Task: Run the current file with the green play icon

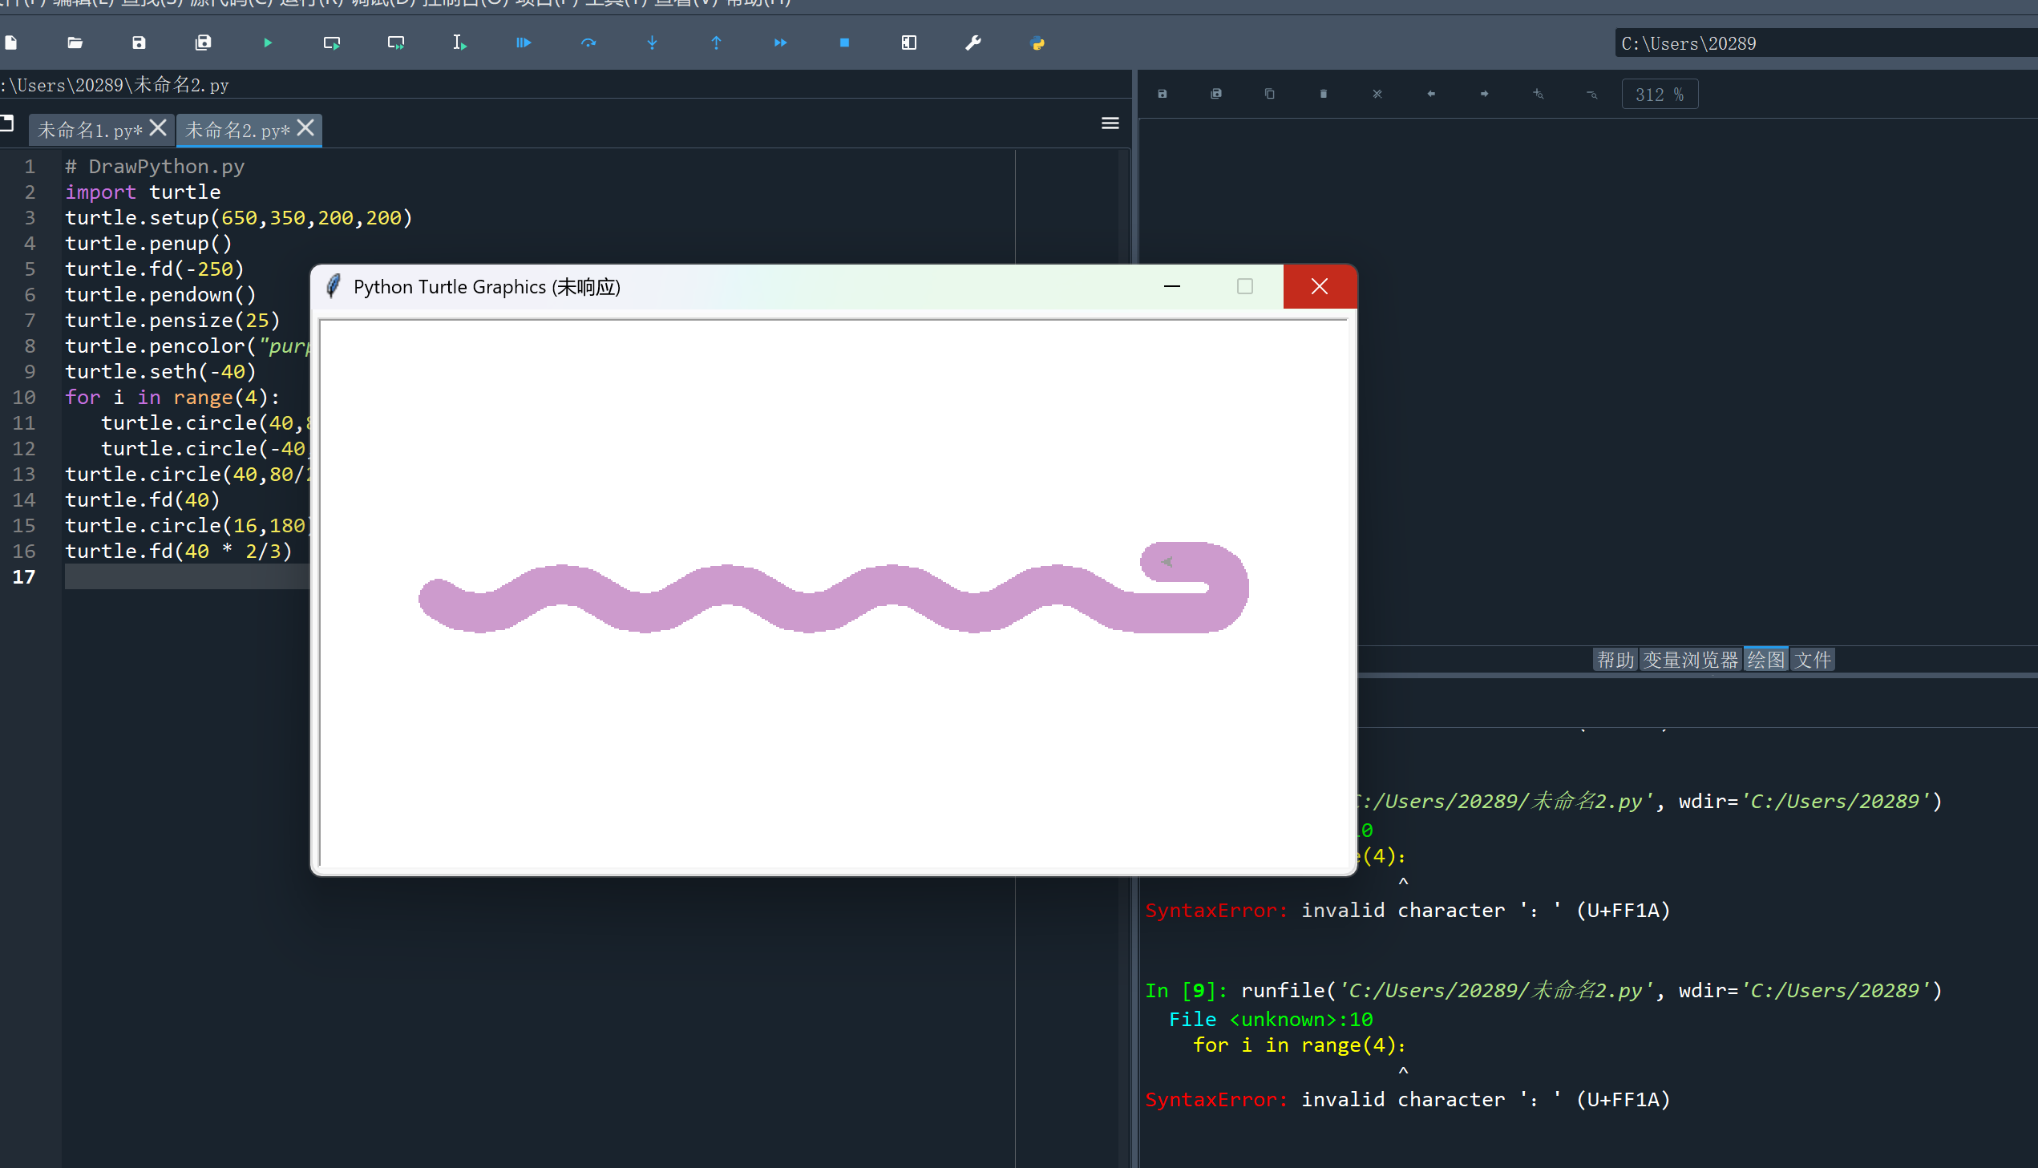Action: coord(268,43)
